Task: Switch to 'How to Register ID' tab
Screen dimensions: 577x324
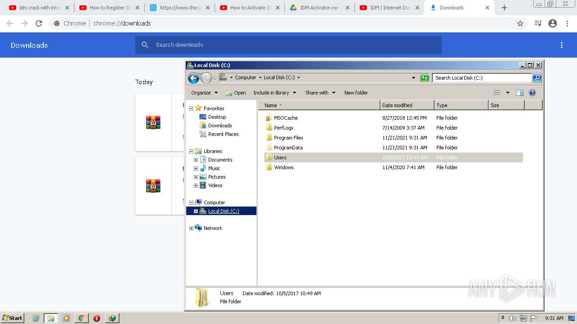Action: point(110,8)
